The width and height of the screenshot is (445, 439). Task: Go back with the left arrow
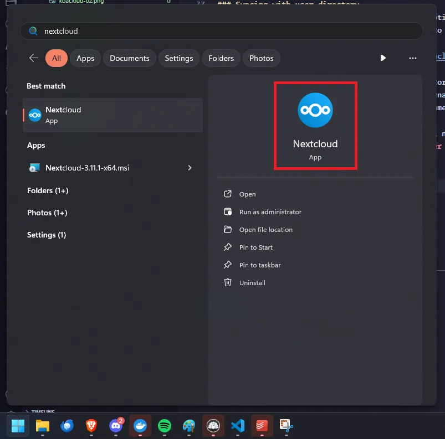pyautogui.click(x=34, y=58)
